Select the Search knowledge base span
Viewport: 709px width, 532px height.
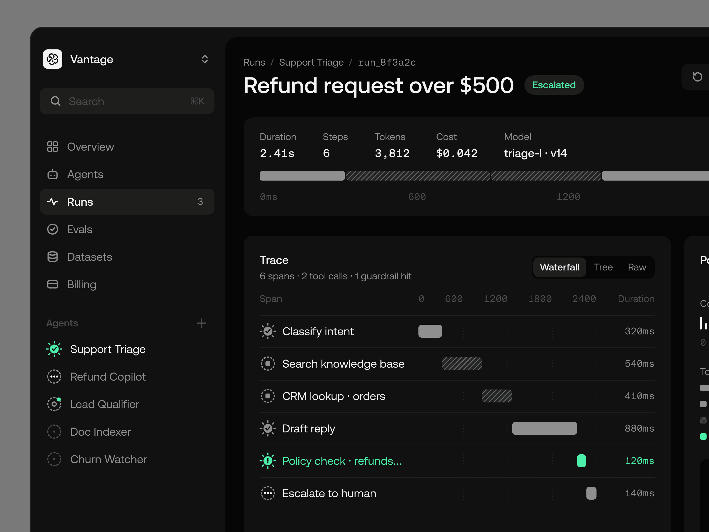pos(457,364)
